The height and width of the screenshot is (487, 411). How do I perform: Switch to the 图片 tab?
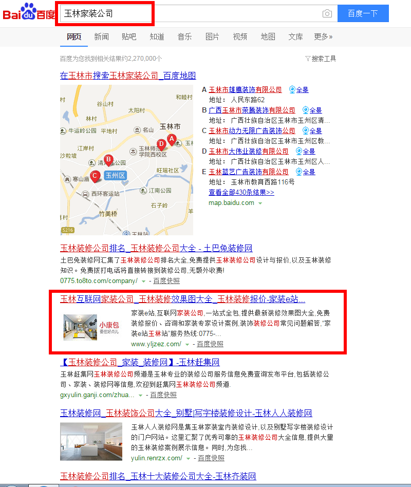tap(213, 36)
